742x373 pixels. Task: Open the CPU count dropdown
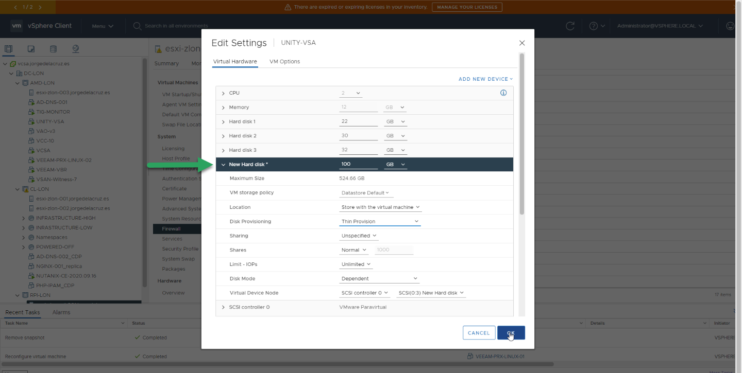(x=351, y=93)
